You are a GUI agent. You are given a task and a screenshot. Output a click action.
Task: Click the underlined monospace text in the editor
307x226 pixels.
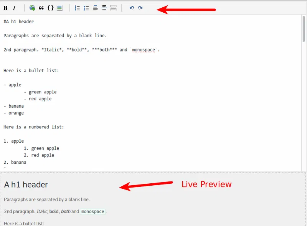point(144,50)
